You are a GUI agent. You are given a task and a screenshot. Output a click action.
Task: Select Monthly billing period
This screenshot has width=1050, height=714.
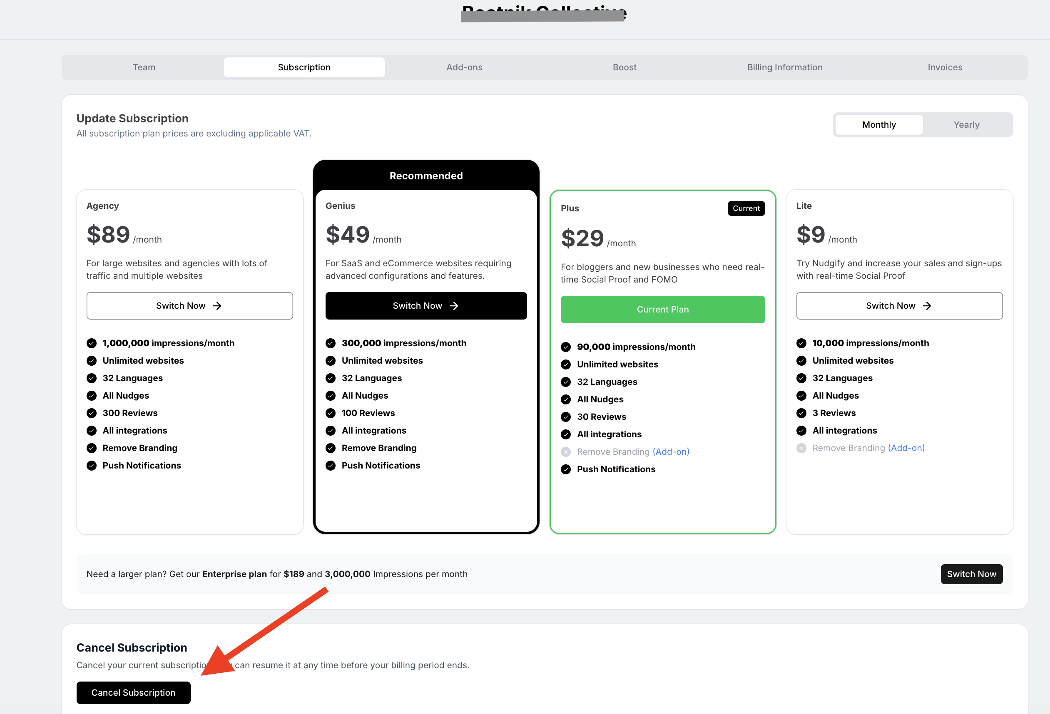878,125
